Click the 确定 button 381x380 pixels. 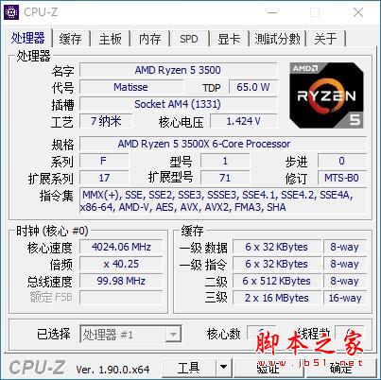tap(341, 368)
